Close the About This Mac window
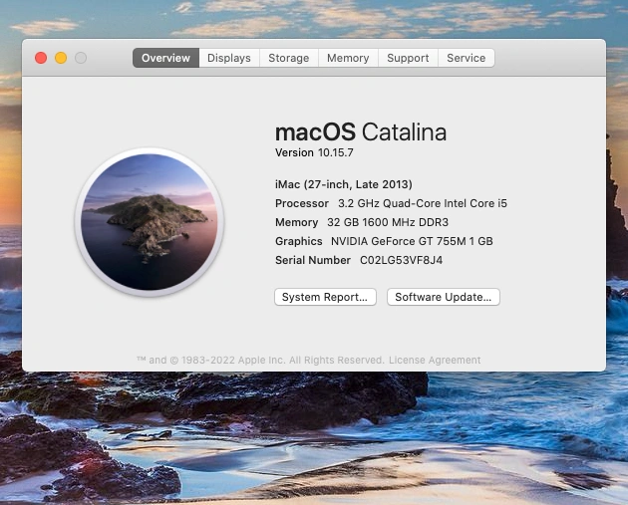Viewport: 628px width, 505px height. click(x=41, y=58)
